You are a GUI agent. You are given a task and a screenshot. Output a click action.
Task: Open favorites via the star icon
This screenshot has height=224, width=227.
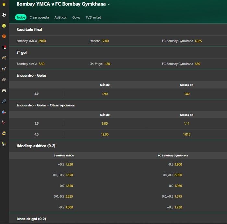4,4
